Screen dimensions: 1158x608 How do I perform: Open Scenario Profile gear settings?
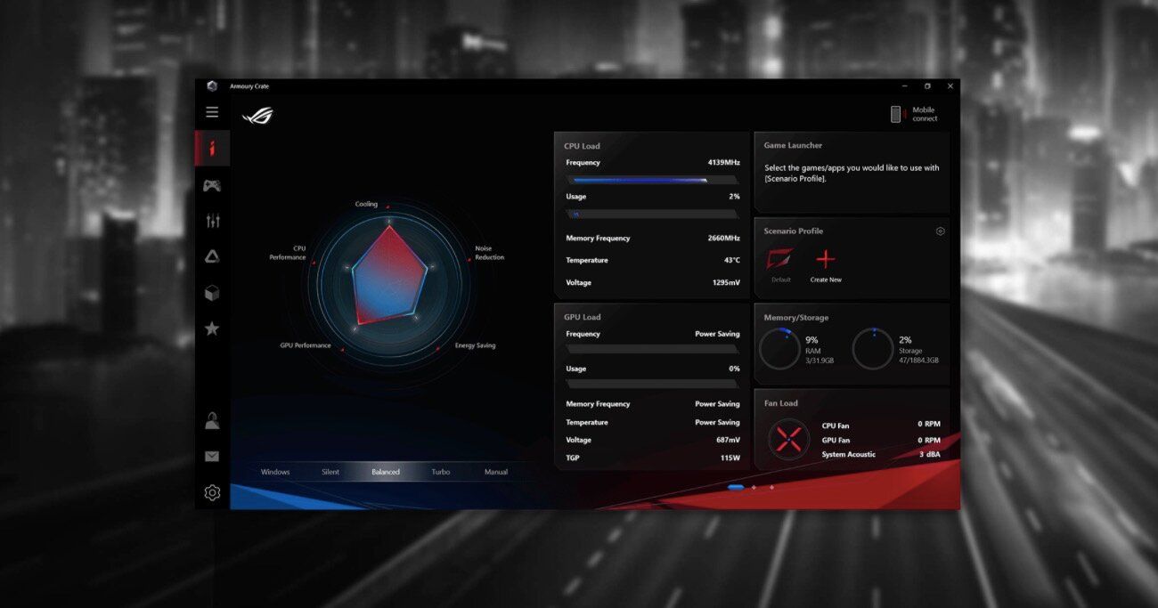coord(940,231)
